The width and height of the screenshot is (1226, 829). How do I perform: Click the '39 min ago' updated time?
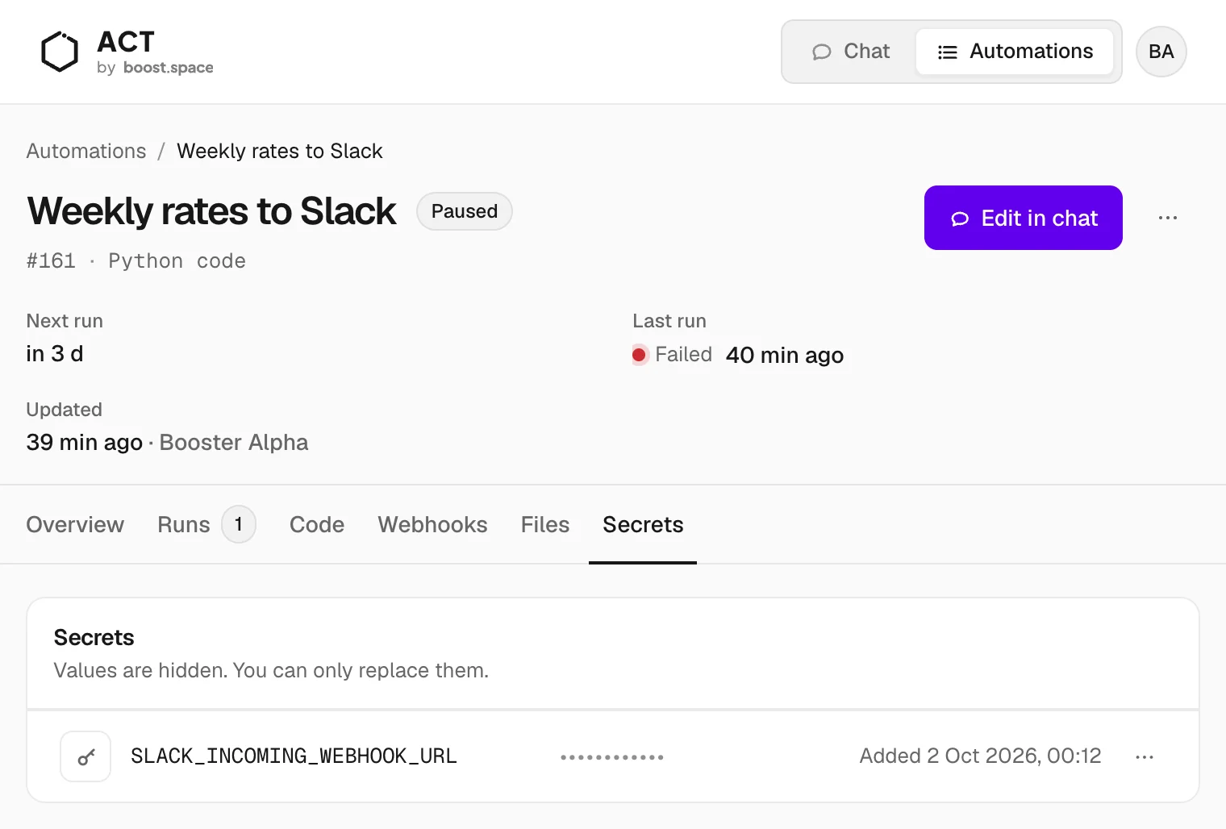(x=85, y=442)
